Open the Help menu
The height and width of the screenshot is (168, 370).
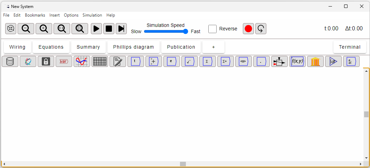point(111,15)
